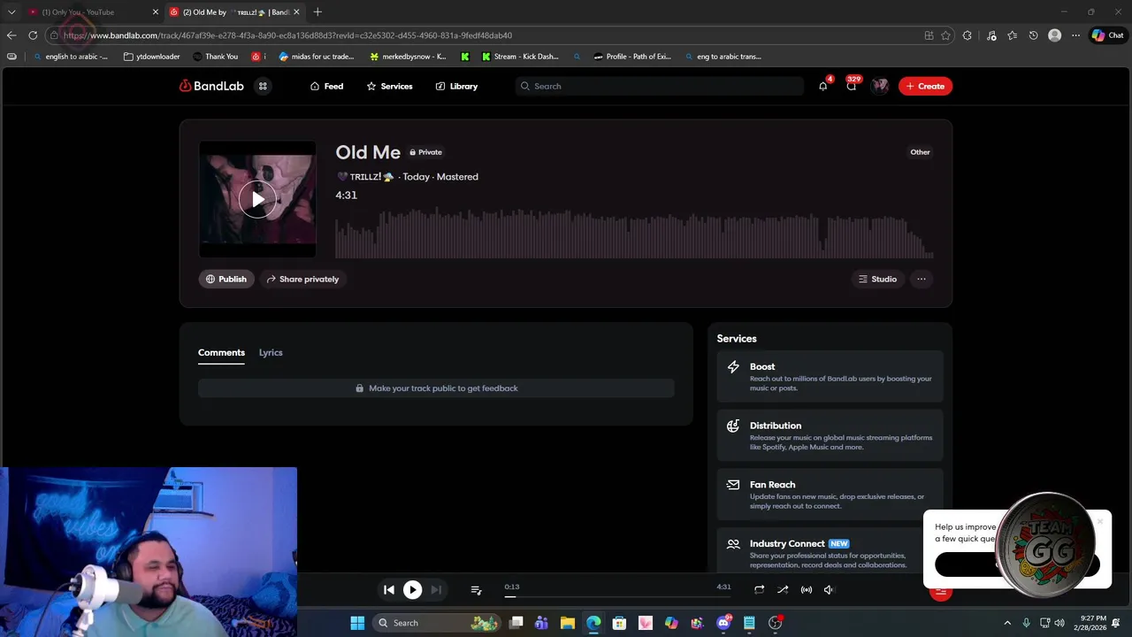Go to the Feed page

coord(326,86)
